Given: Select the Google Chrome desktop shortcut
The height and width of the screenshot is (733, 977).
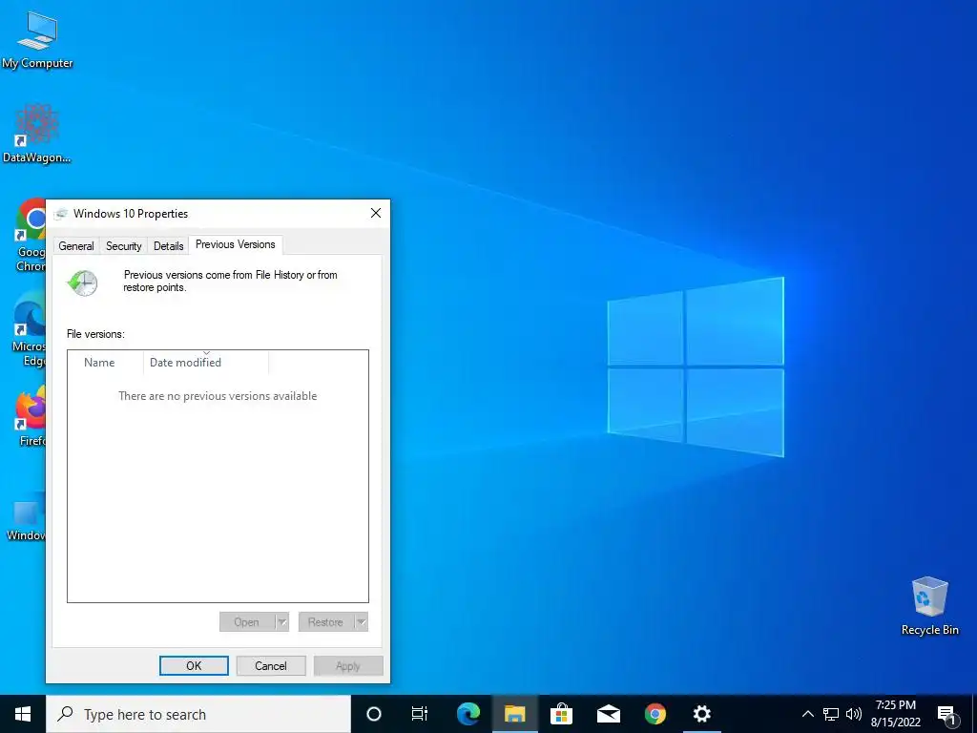Looking at the screenshot, I should (x=31, y=235).
